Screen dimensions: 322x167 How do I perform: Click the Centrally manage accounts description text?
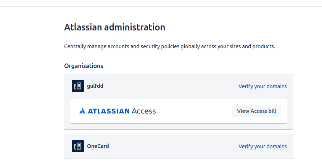pos(170,46)
